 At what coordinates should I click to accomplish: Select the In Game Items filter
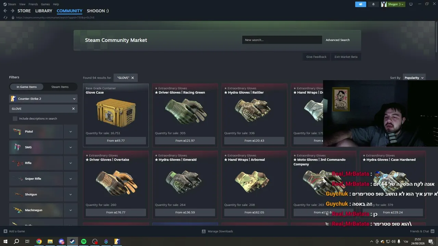pos(27,87)
